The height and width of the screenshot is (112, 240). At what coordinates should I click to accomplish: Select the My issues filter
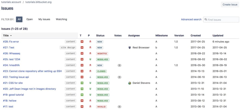(x=44, y=19)
